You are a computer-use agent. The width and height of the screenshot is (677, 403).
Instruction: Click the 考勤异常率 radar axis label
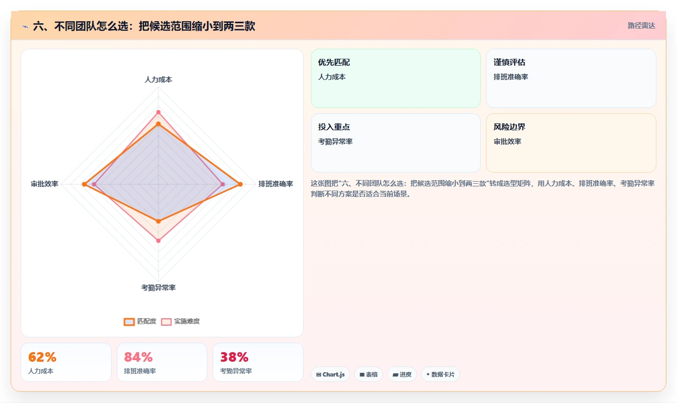pyautogui.click(x=158, y=288)
